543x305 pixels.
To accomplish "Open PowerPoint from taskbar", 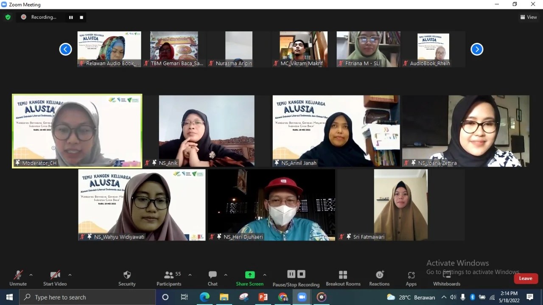I will tap(263, 297).
